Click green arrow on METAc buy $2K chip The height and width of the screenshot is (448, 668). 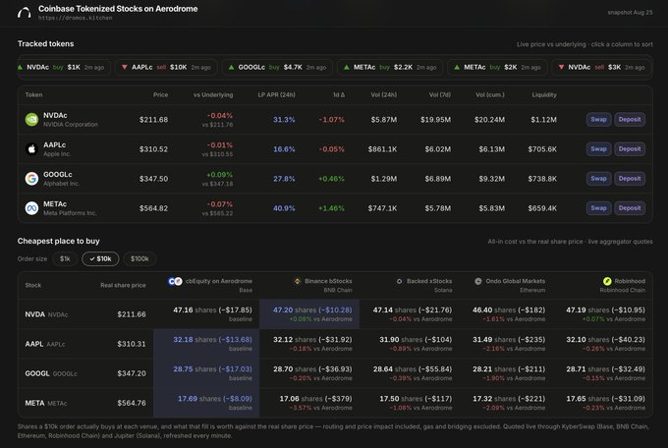point(457,68)
